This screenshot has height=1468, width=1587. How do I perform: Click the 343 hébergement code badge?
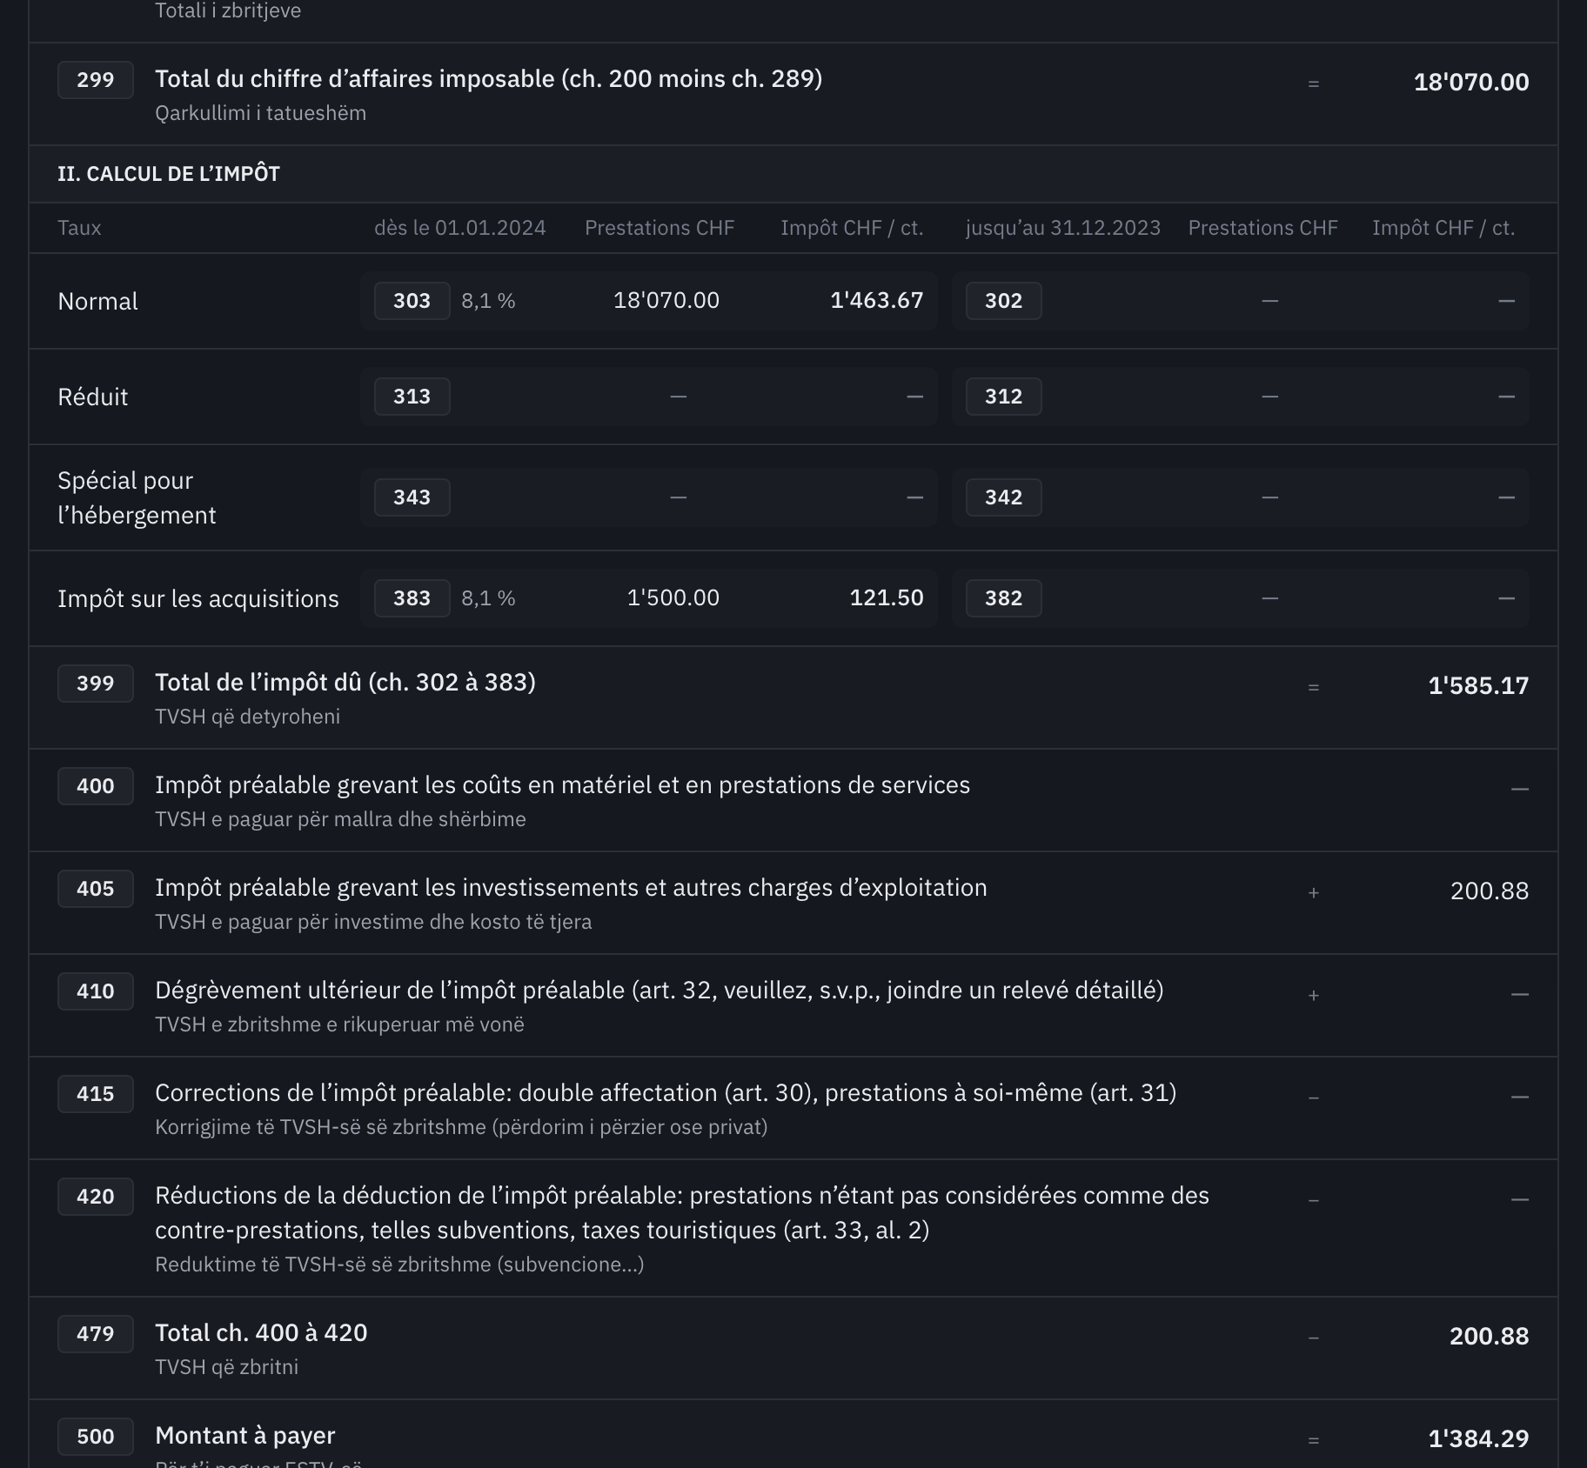412,497
